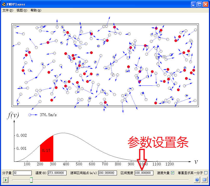This screenshot has width=210, height=186.
Task: Enable the 着重显示某一分子 checkbox
Action: click(206, 173)
